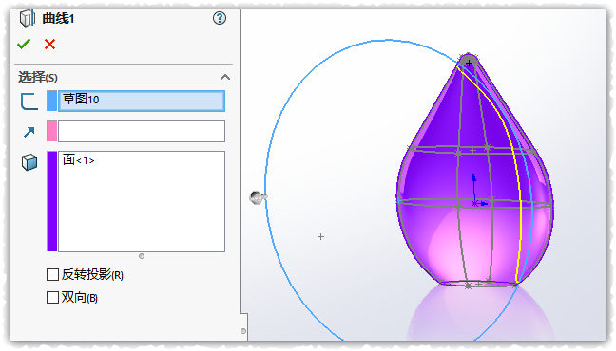The height and width of the screenshot is (351, 616).
Task: Select the 草图10 sketch field
Action: pos(142,101)
